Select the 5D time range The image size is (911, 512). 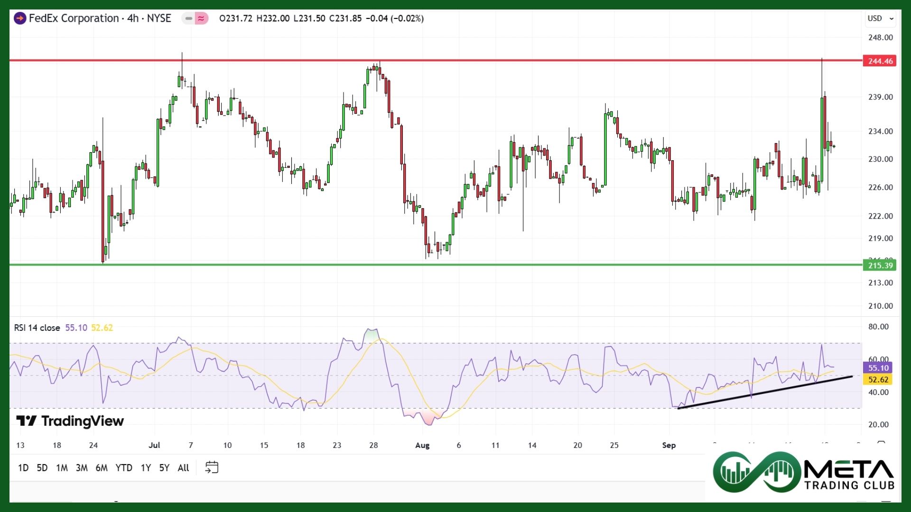[x=42, y=468]
